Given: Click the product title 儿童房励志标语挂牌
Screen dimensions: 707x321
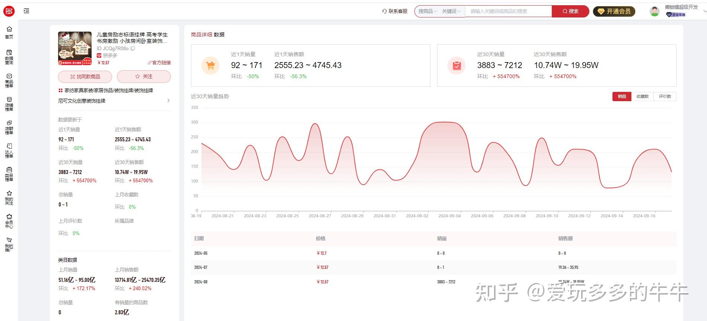Looking at the screenshot, I should click(x=132, y=38).
